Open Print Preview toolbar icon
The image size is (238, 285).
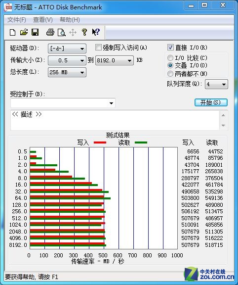62,33
